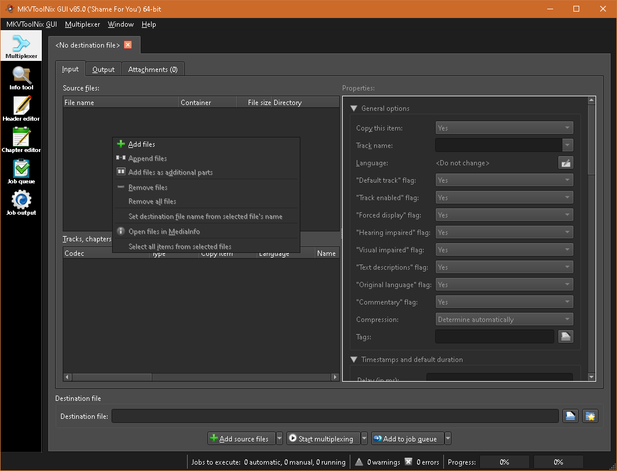Open the Track name dropdown arrow
Image resolution: width=617 pixels, height=471 pixels.
tap(568, 145)
